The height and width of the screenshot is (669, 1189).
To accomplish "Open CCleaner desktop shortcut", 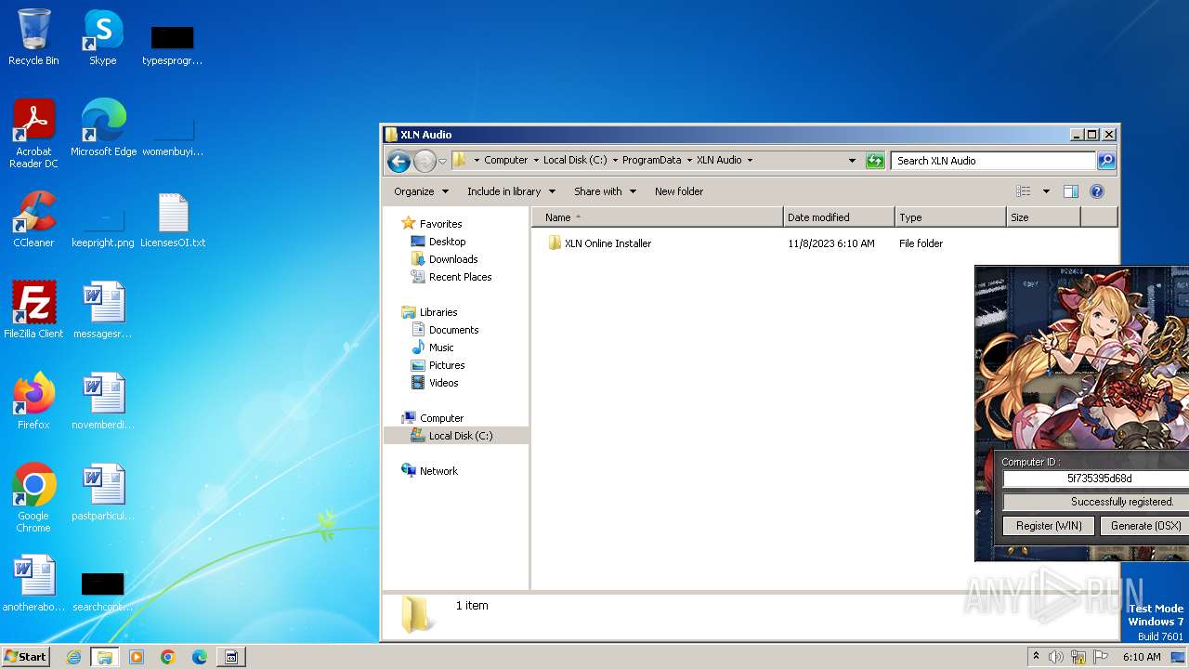I will [x=33, y=219].
